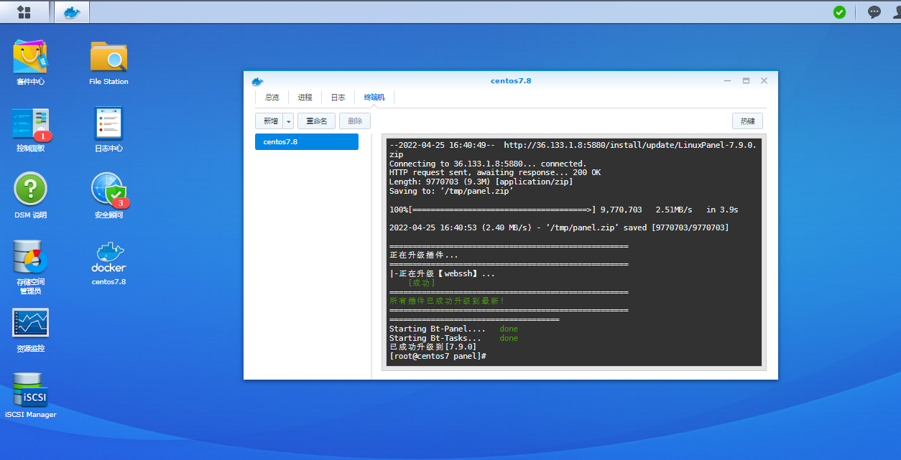Click the Hotkeys (热键) button
The width and height of the screenshot is (901, 460).
(747, 121)
